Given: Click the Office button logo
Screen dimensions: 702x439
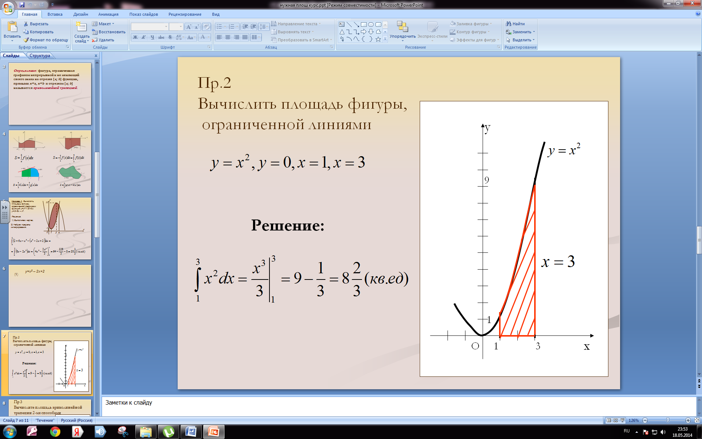Looking at the screenshot, I should click(x=8, y=7).
